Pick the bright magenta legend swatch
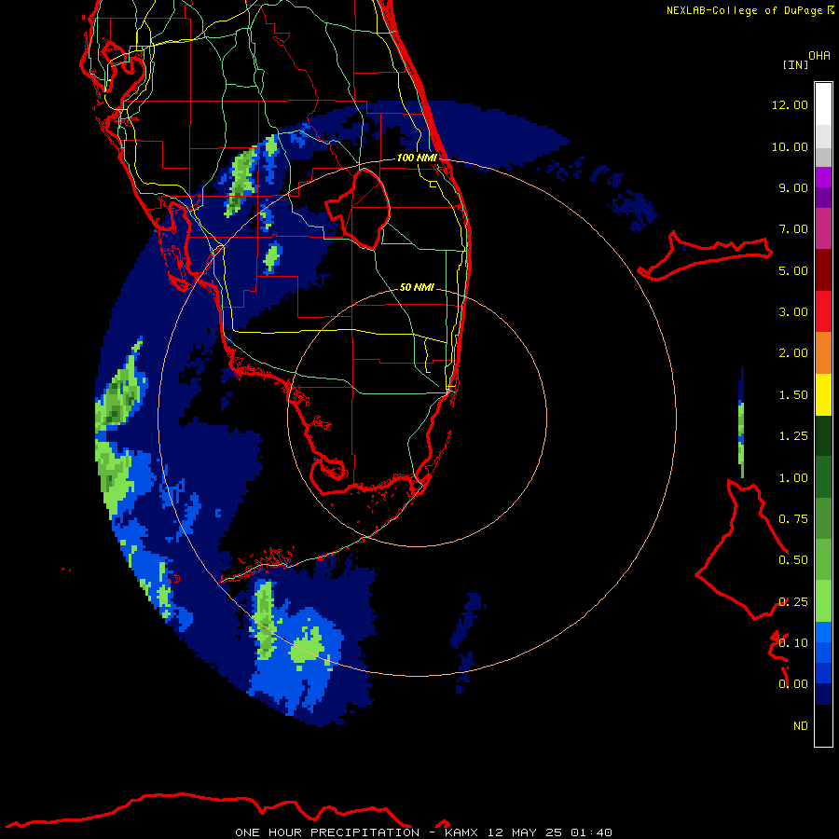The image size is (839, 839). (823, 177)
